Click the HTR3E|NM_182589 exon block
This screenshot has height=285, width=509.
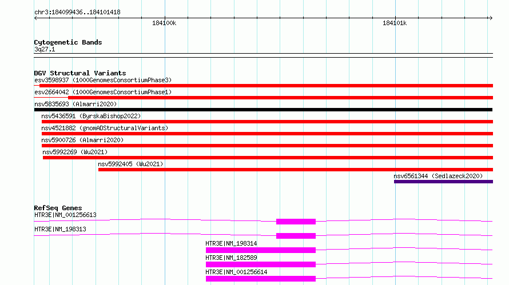pos(261,264)
